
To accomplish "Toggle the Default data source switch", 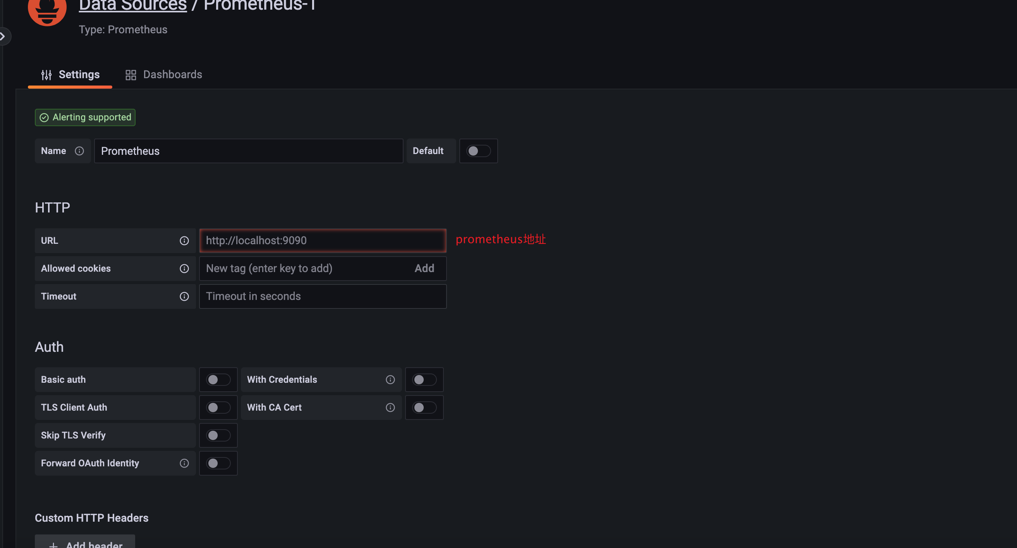I will click(x=478, y=151).
